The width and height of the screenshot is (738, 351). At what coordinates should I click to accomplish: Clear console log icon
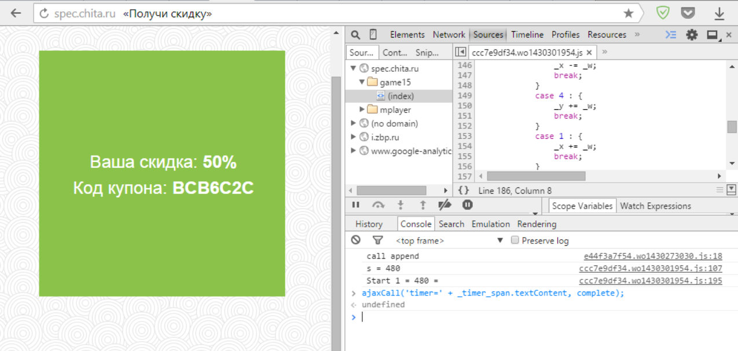[356, 240]
